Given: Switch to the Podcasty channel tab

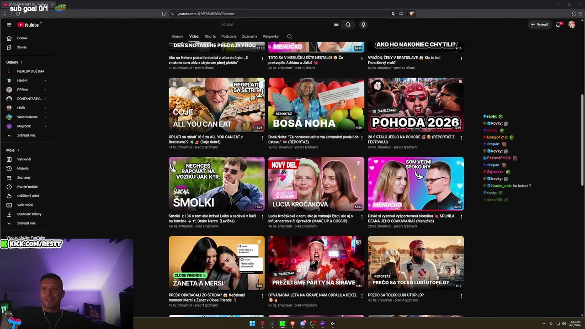Looking at the screenshot, I should coord(229,37).
